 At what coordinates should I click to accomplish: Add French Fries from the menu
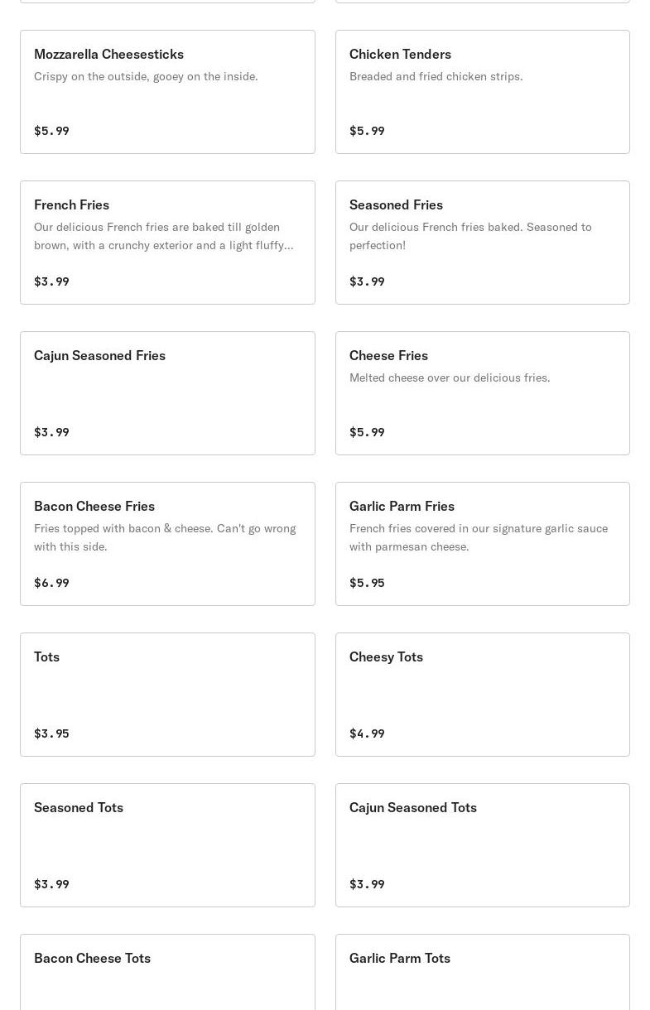167,243
